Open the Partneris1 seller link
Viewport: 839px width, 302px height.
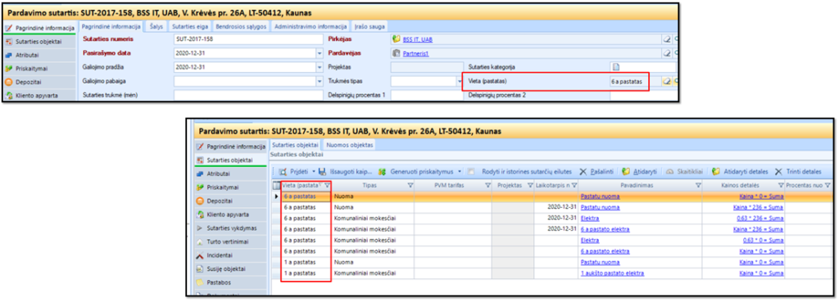[416, 53]
